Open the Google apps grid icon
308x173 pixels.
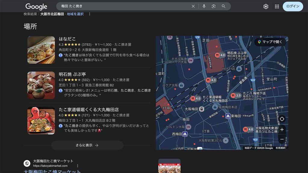pyautogui.click(x=277, y=7)
